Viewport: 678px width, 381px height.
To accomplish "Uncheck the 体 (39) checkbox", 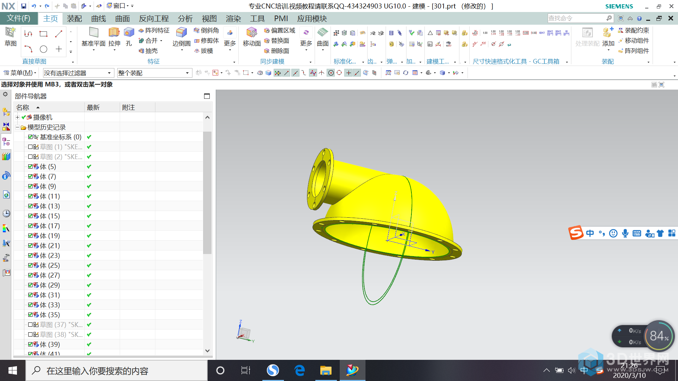I will coord(30,344).
